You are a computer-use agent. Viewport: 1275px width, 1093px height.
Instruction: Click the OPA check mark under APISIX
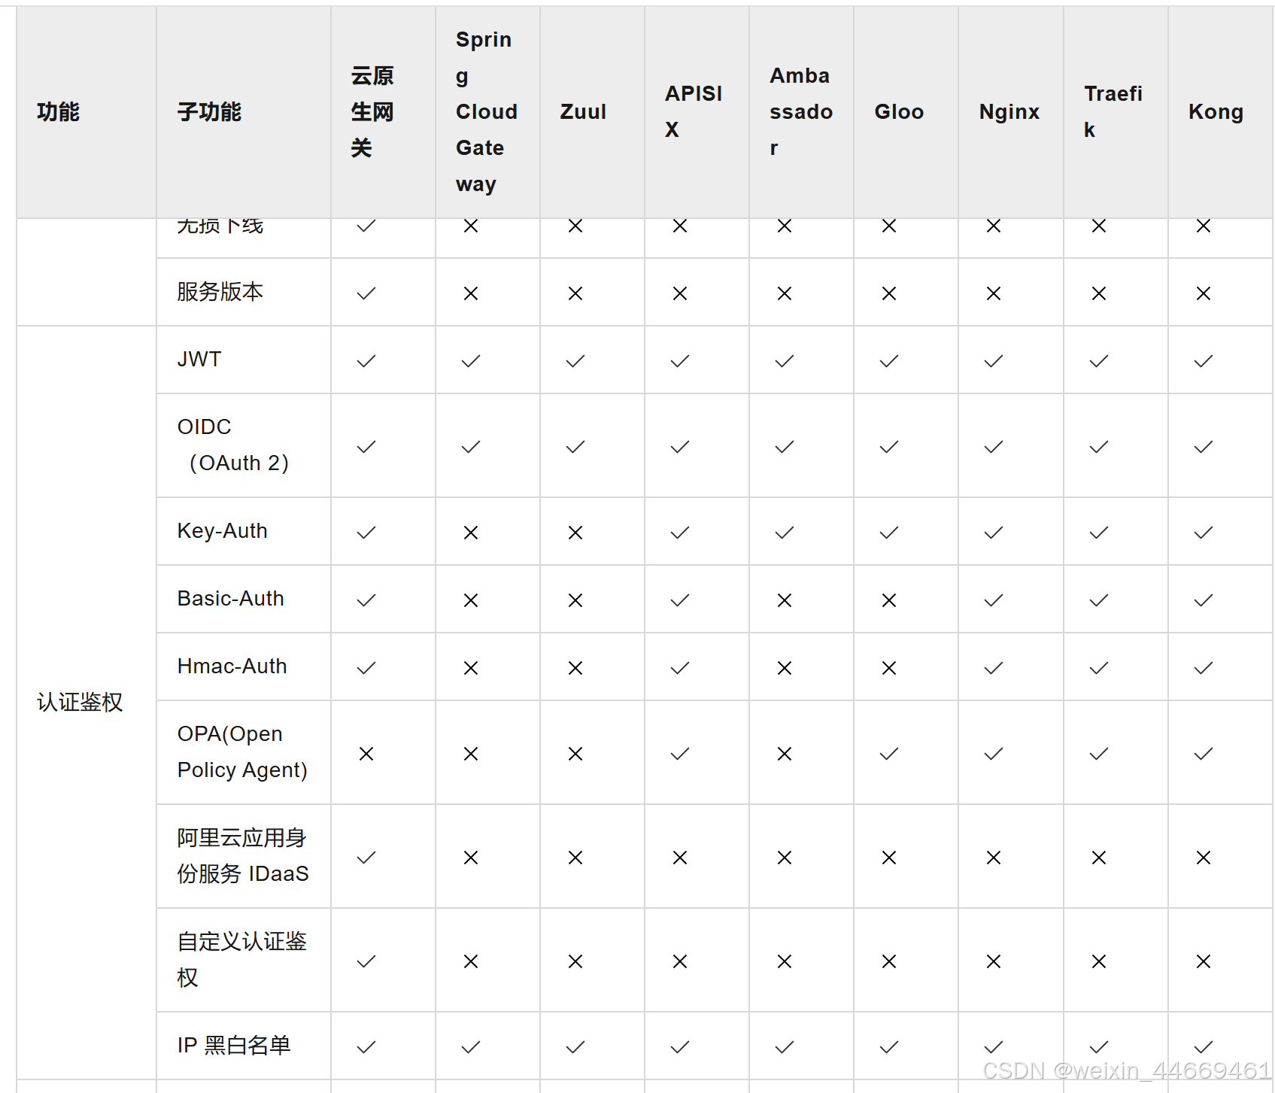[x=680, y=754]
